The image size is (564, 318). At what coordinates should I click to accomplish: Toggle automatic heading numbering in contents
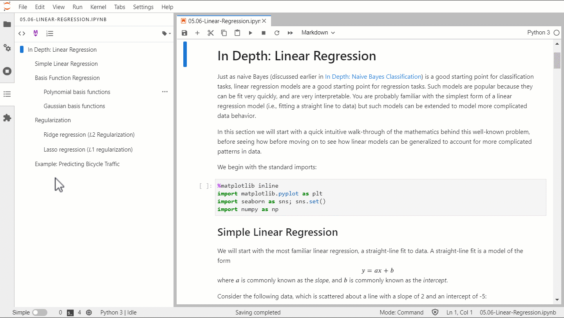pos(50,34)
